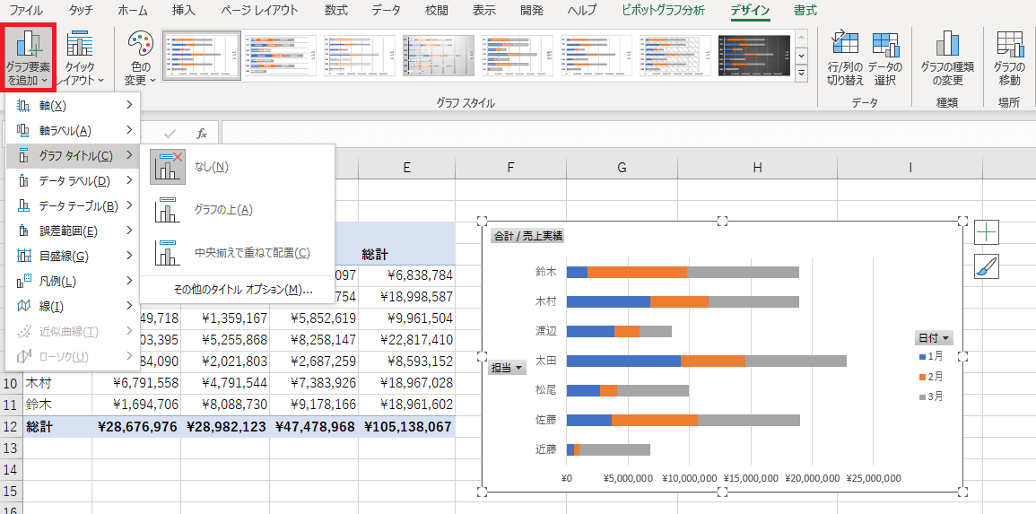This screenshot has width=1036, height=514.
Task: Click 行/列の切り替え icon
Action: pos(845,57)
